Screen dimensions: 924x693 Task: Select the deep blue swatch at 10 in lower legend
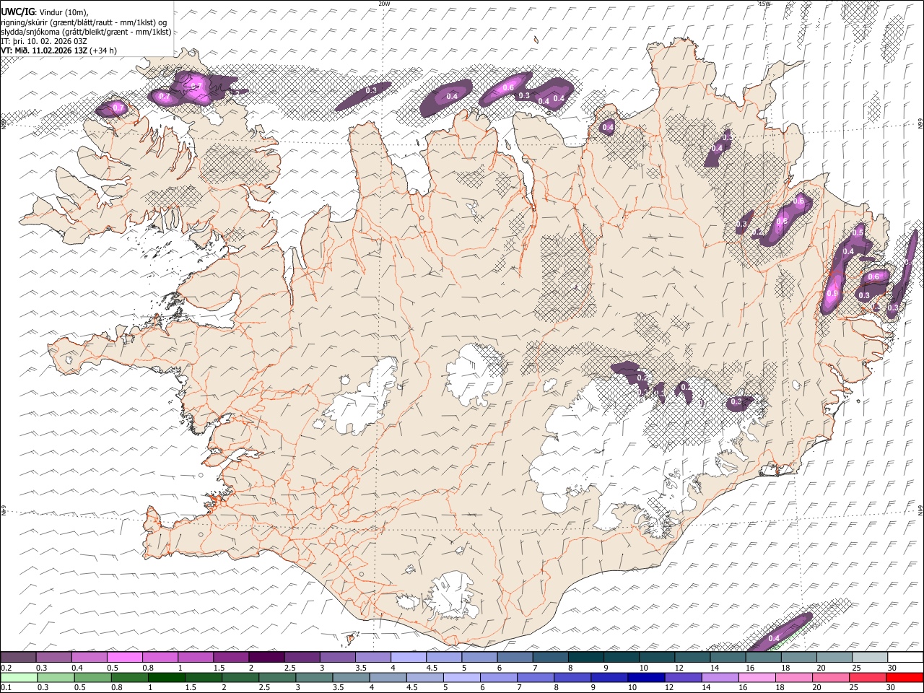click(645, 677)
